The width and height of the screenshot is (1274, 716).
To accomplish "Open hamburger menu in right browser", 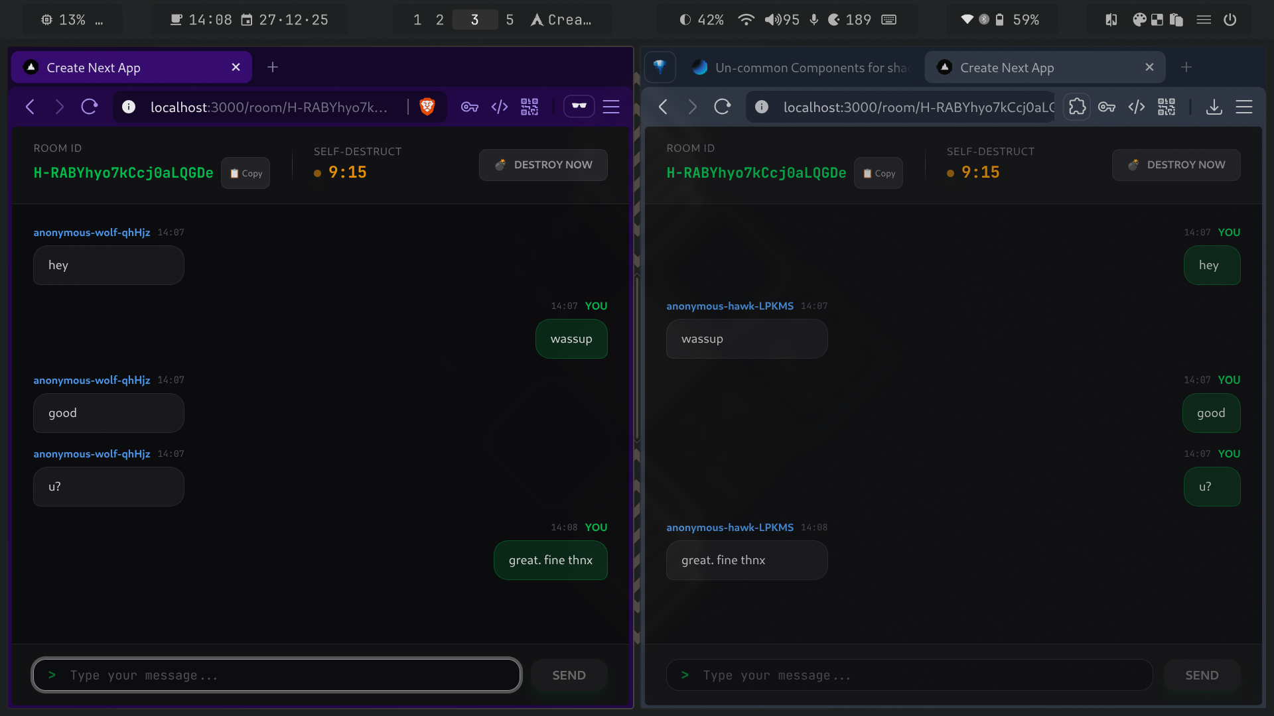I will (x=1244, y=107).
